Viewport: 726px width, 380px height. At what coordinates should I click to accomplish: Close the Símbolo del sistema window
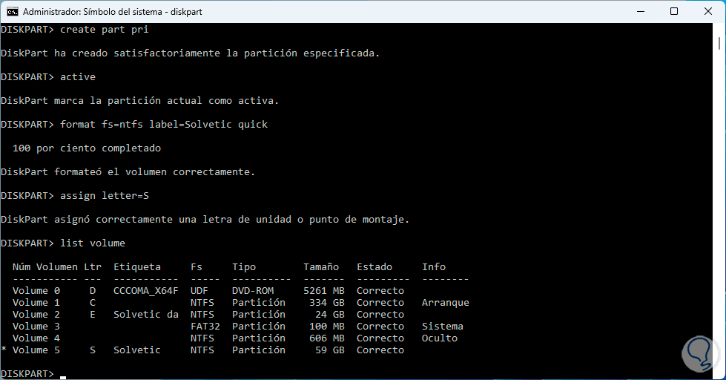(x=707, y=12)
